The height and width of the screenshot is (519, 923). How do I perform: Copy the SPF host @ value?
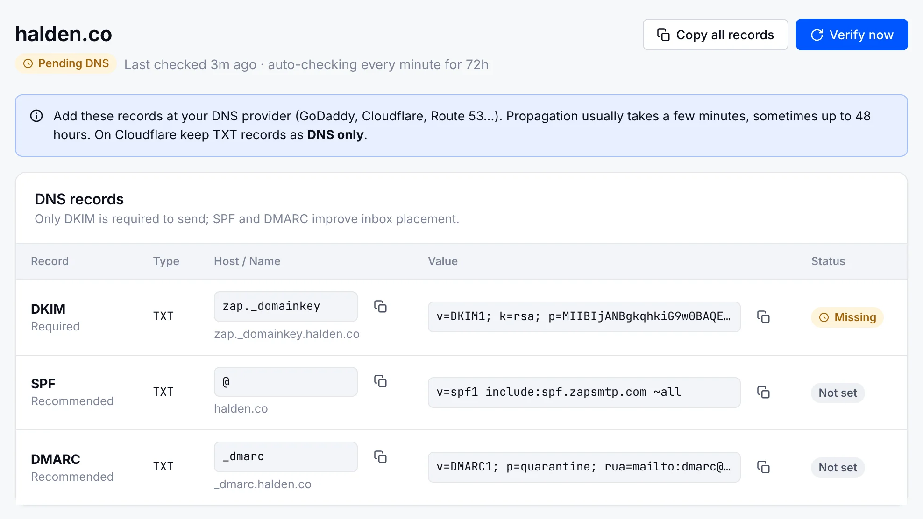(x=380, y=381)
